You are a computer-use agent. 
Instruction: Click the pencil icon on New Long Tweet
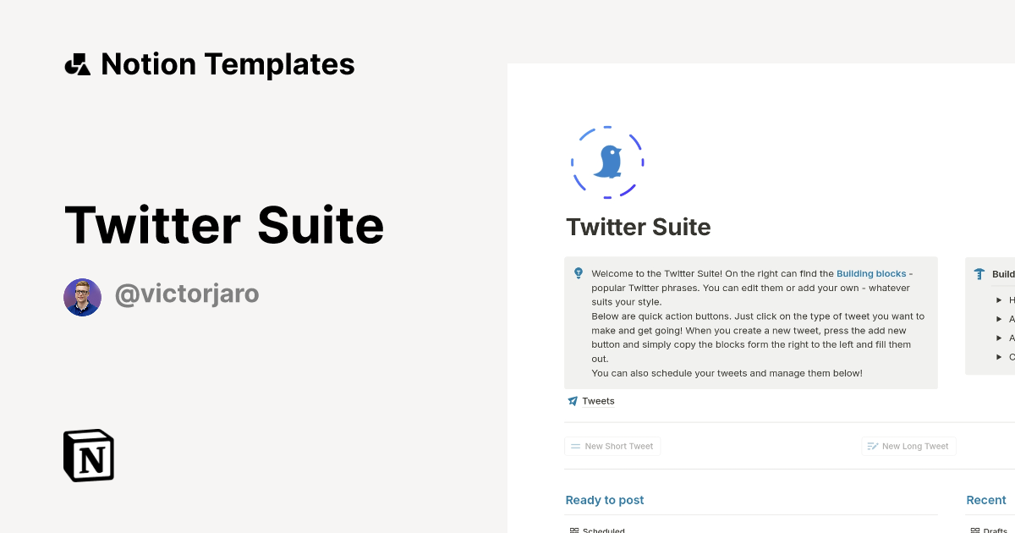(x=872, y=446)
